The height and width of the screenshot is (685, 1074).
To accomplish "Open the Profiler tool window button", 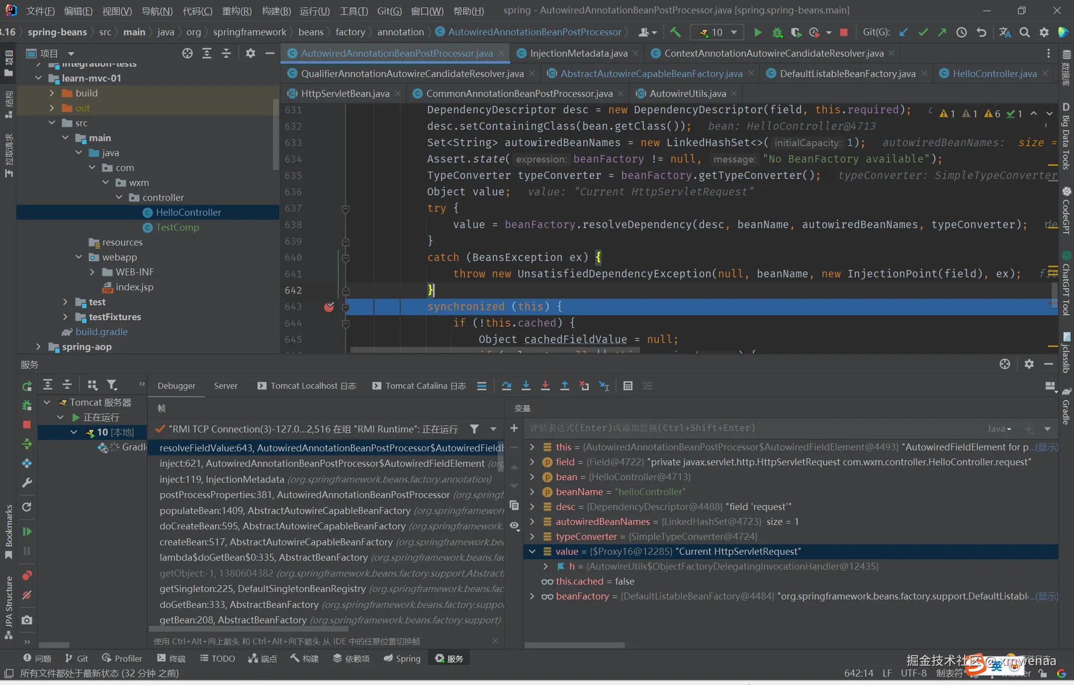I will [122, 658].
